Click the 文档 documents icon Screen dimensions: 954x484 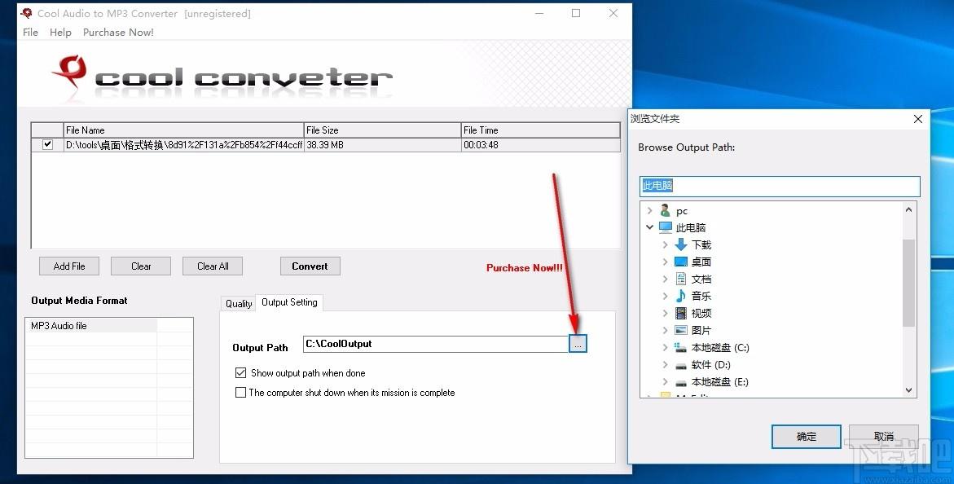pos(681,279)
